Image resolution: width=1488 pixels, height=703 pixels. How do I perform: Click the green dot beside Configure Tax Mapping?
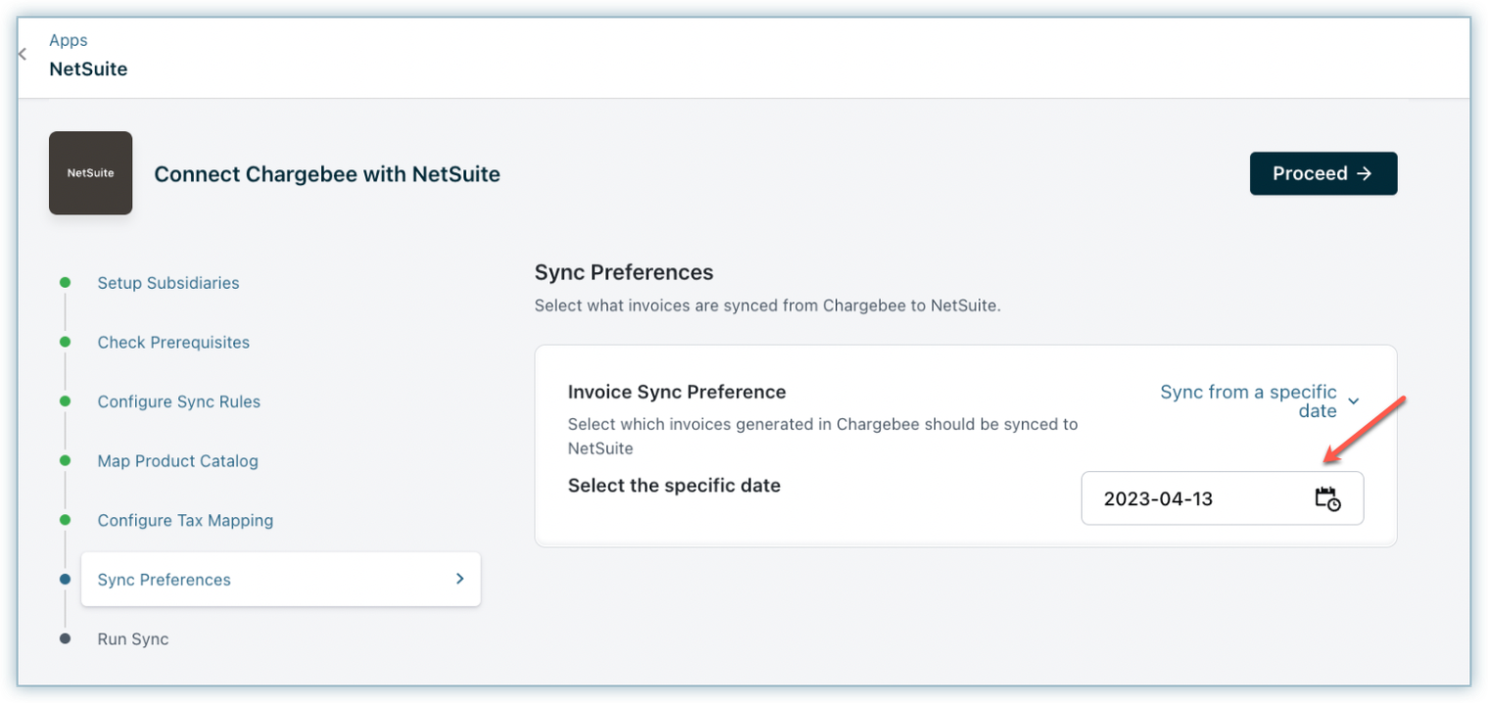65,520
